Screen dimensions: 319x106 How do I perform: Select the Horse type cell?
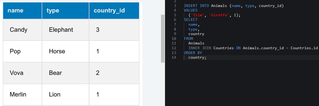coord(65,51)
